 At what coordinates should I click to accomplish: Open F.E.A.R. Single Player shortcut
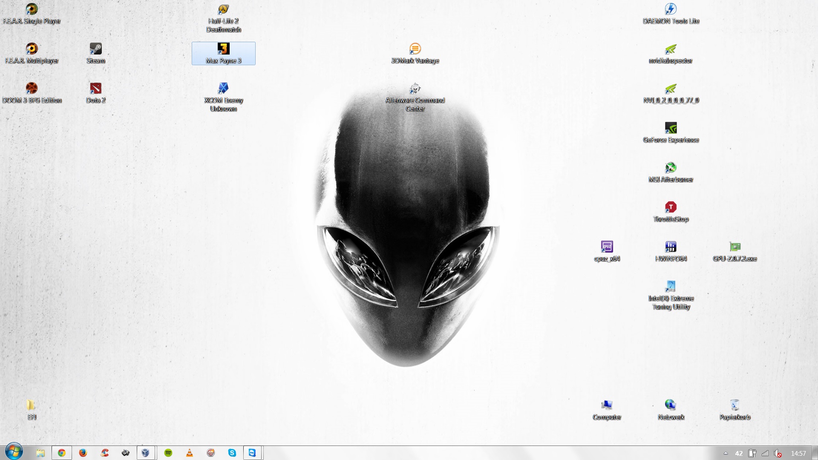(x=32, y=14)
